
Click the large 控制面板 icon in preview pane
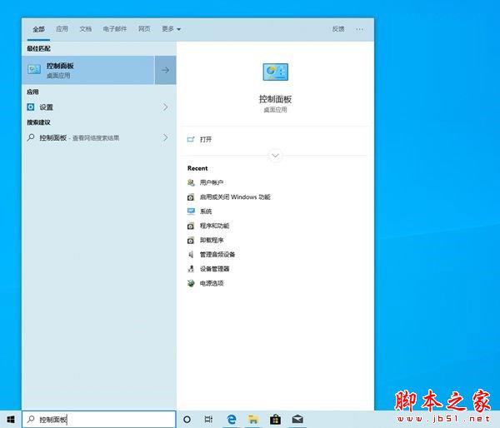point(275,72)
